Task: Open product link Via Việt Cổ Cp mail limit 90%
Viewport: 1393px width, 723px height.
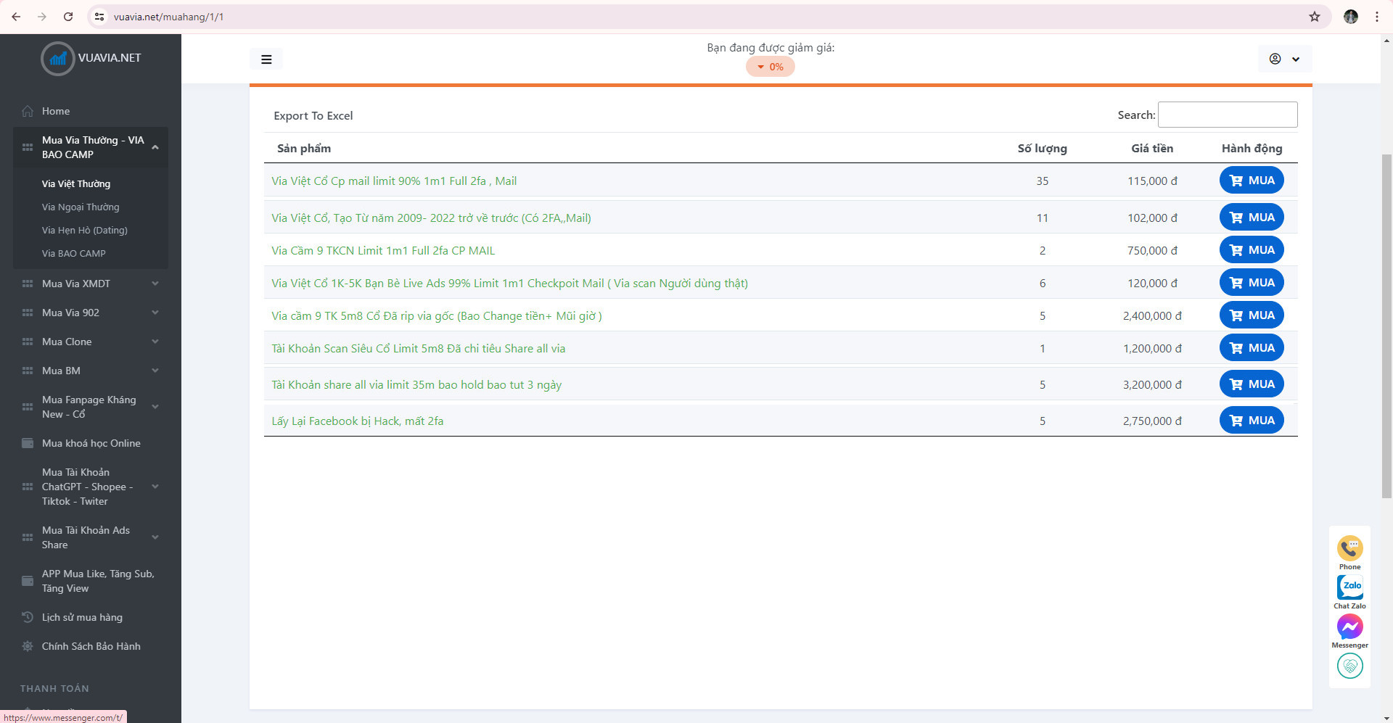Action: point(394,181)
